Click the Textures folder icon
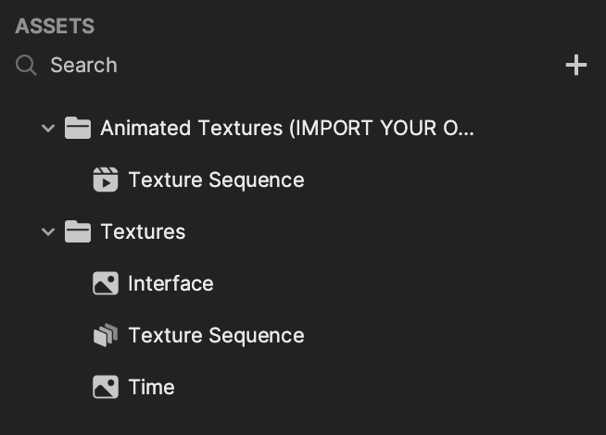Image resolution: width=606 pixels, height=435 pixels. 78,231
